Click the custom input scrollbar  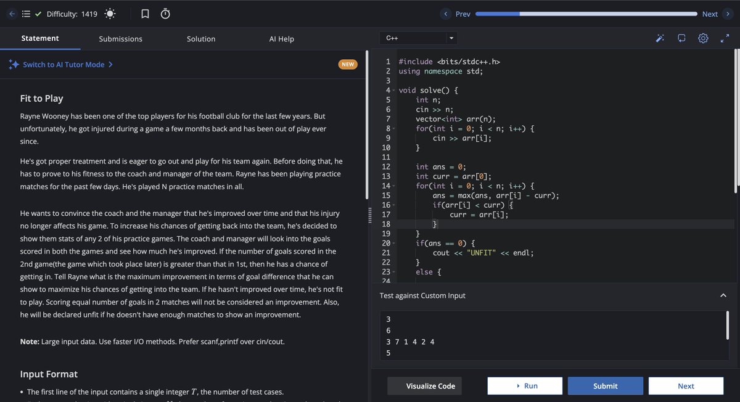(x=728, y=325)
